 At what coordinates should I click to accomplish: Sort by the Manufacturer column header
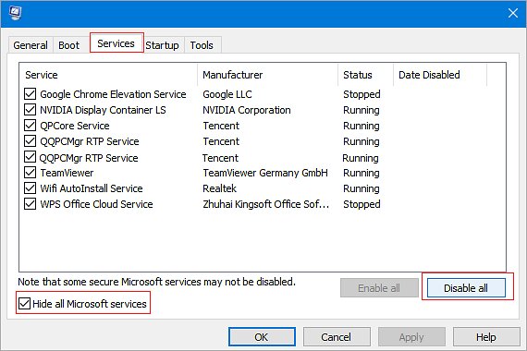click(x=268, y=75)
